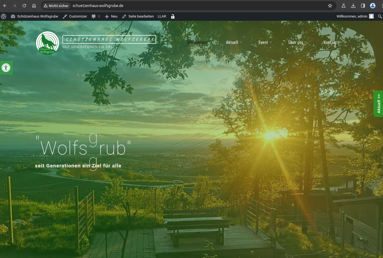Click the admin avatar thumbnail
The image size is (383, 258).
(x=371, y=16)
